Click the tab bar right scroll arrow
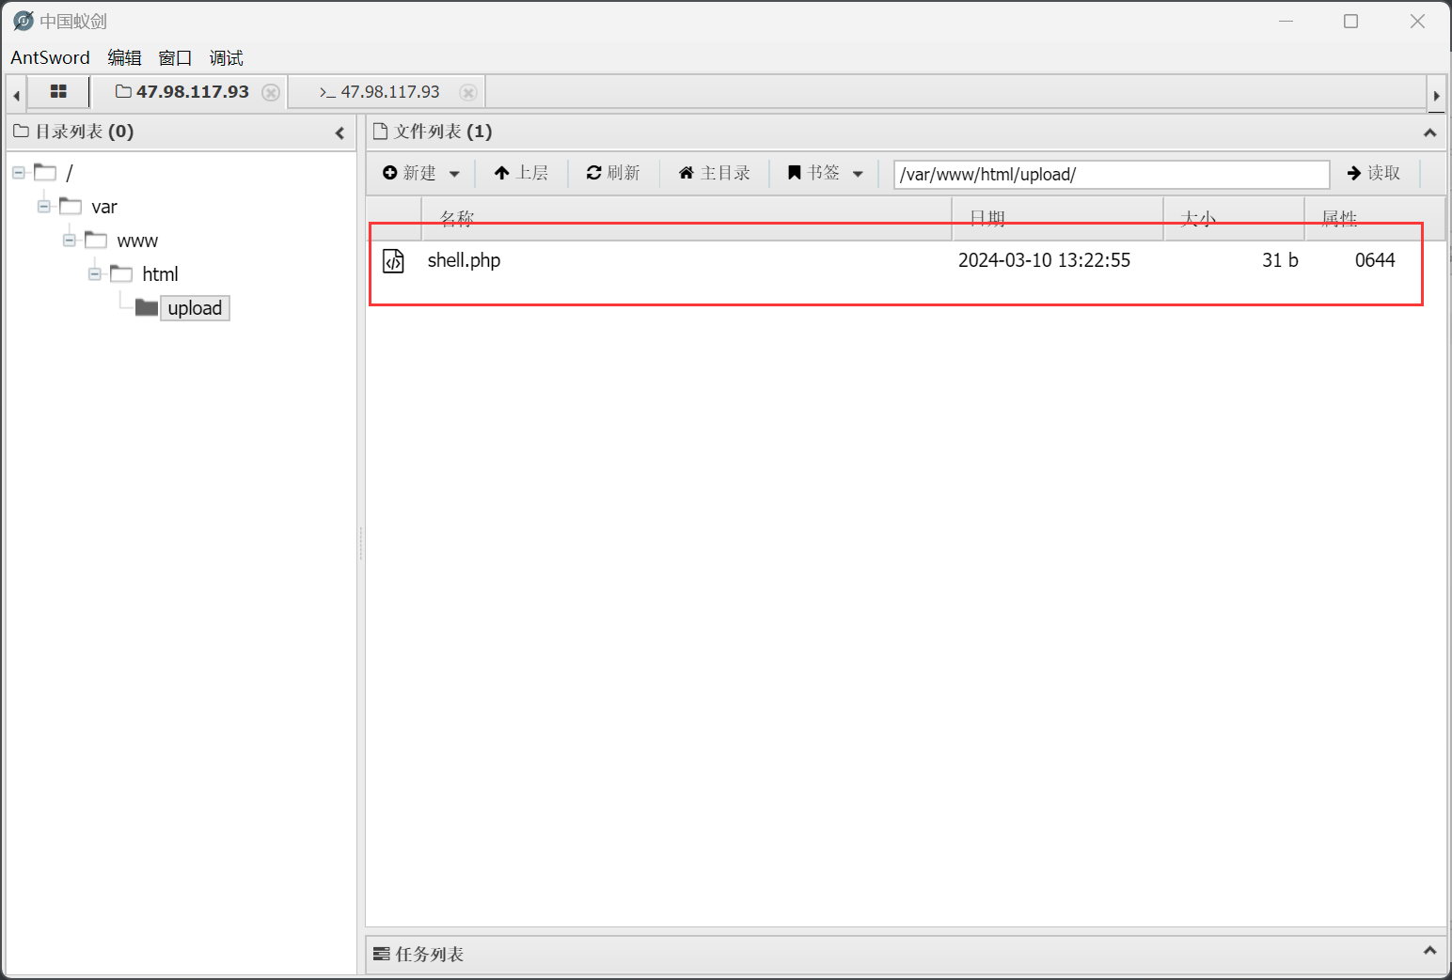The image size is (1452, 980). tap(1436, 95)
